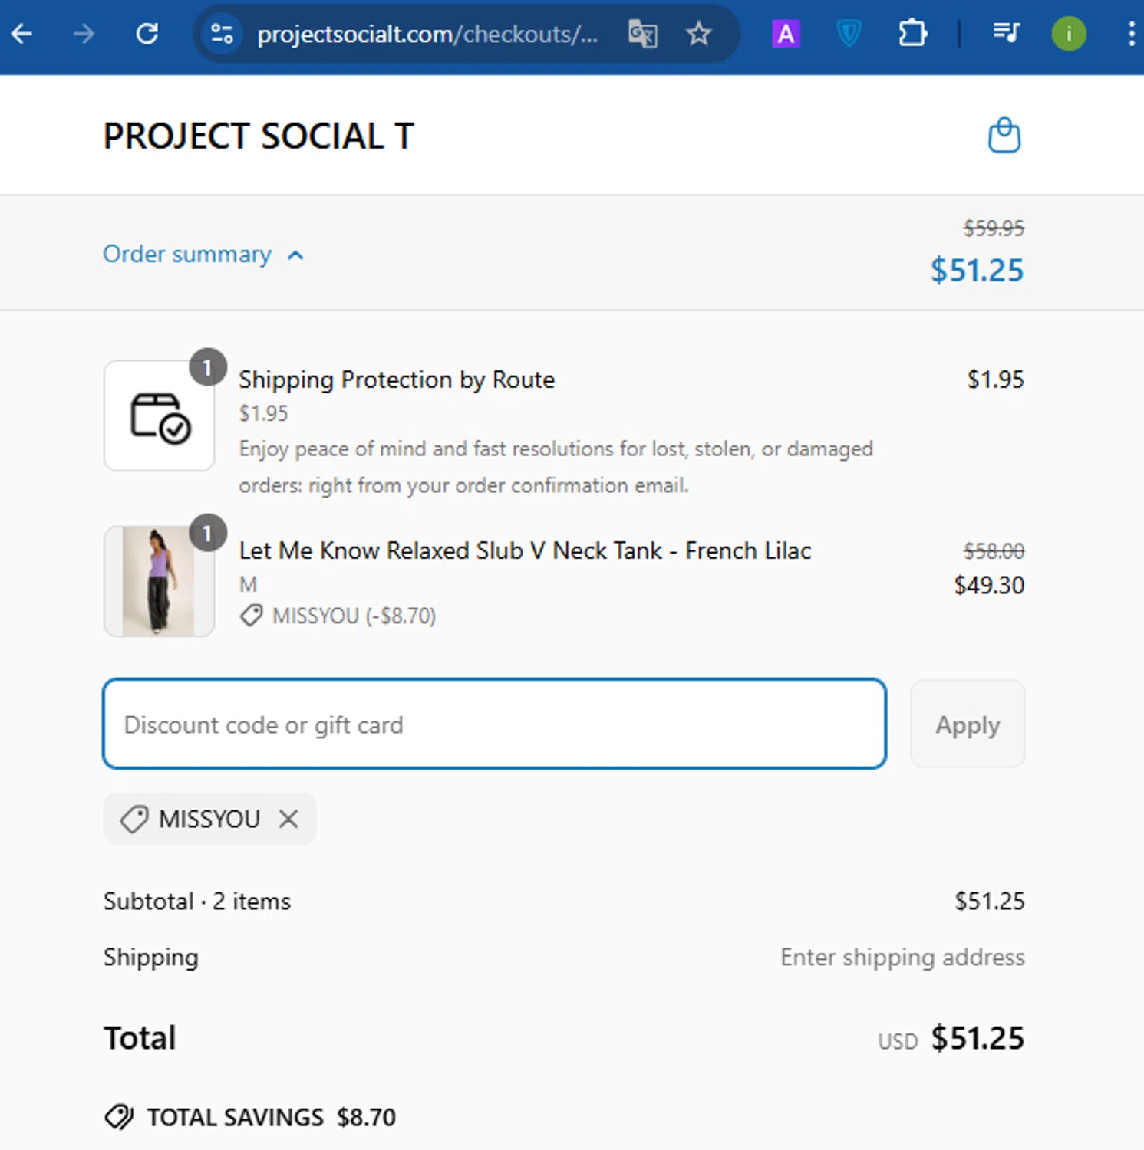
Task: Click the size M variant label
Action: point(248,584)
